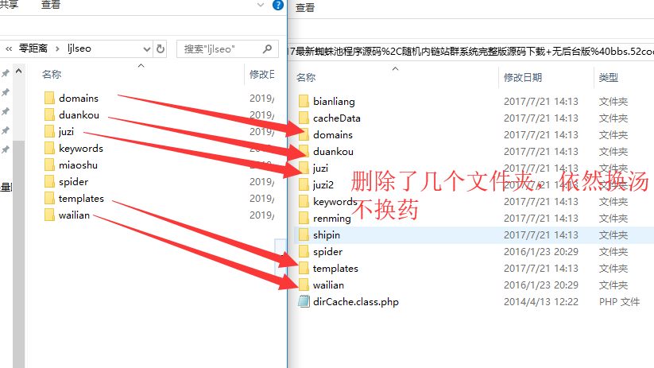Click the search magnifier icon in ljlseo window
This screenshot has height=368, width=654.
click(267, 49)
